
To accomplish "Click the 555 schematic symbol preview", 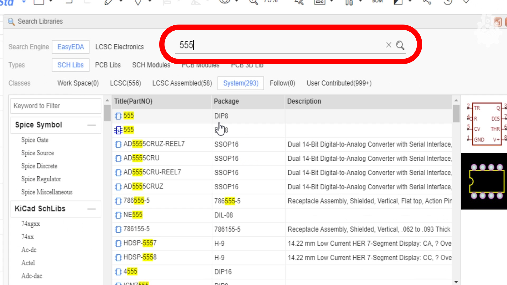I will (x=487, y=124).
